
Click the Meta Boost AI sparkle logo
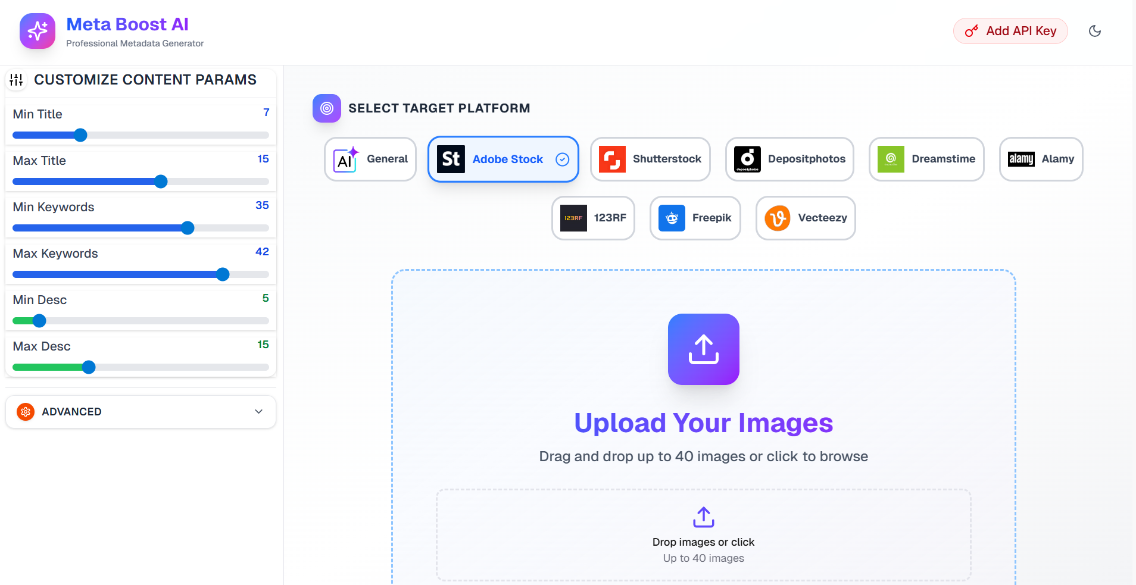point(38,31)
